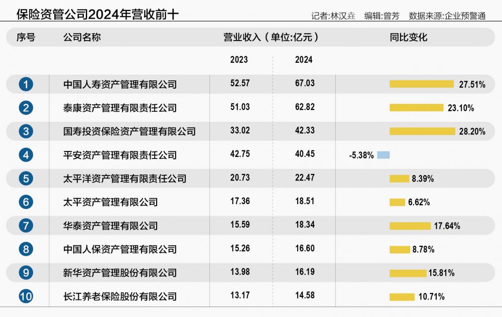Click the 2024 revenue value 42.33

(305, 130)
